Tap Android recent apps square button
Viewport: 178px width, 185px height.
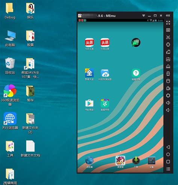[x=168, y=162]
